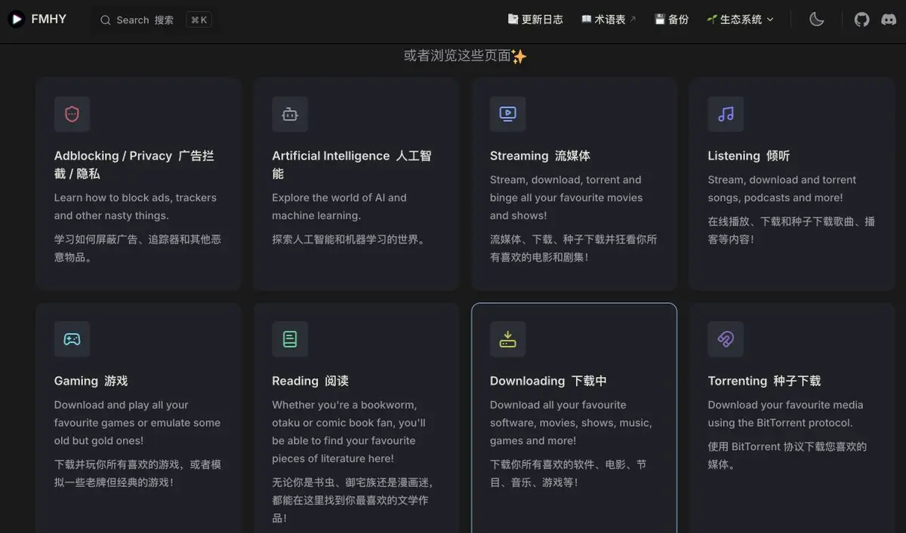
Task: Click text 'songs, podcasts and more!'
Action: pos(775,198)
